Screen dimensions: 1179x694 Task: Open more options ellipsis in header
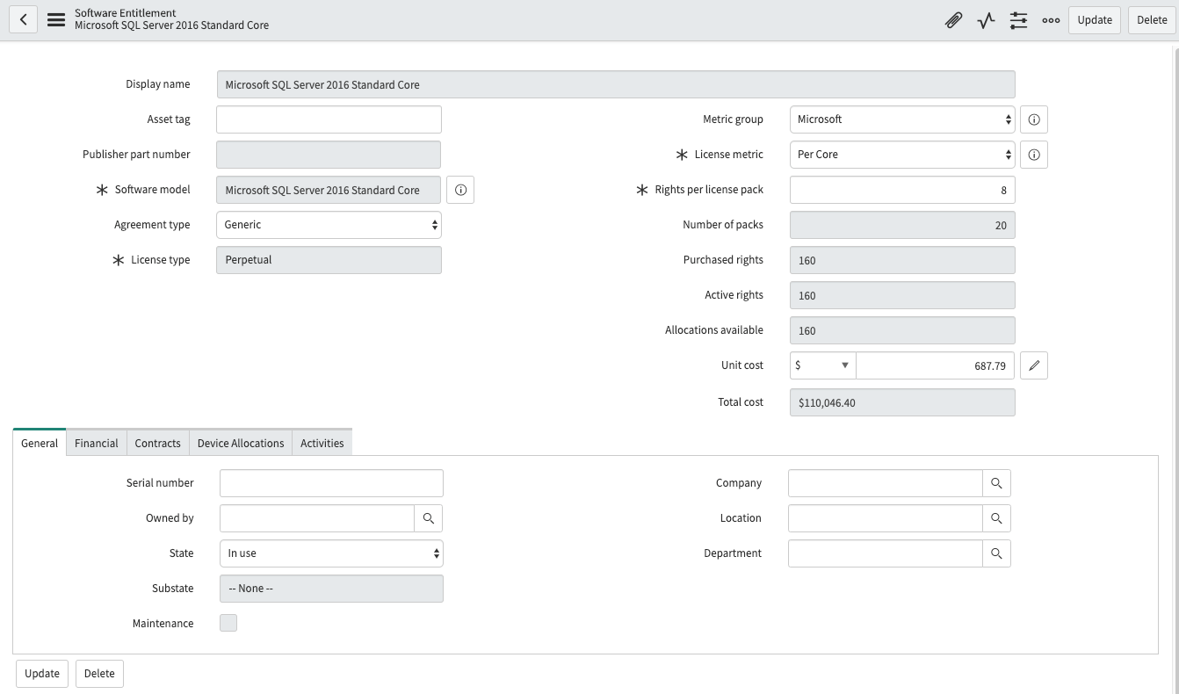pos(1051,20)
